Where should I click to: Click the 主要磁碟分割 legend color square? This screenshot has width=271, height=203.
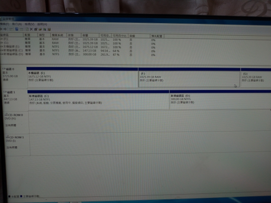(x=21, y=196)
